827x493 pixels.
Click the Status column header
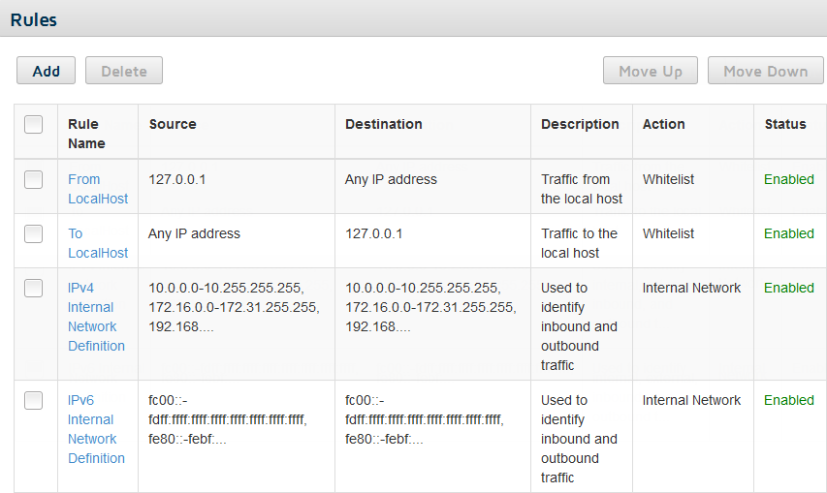coord(785,124)
